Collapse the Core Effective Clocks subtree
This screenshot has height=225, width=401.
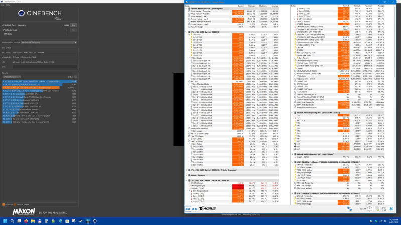click(x=189, y=84)
